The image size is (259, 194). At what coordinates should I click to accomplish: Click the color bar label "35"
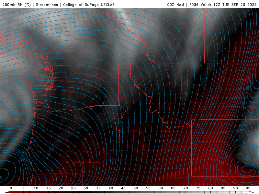click(x=98, y=188)
